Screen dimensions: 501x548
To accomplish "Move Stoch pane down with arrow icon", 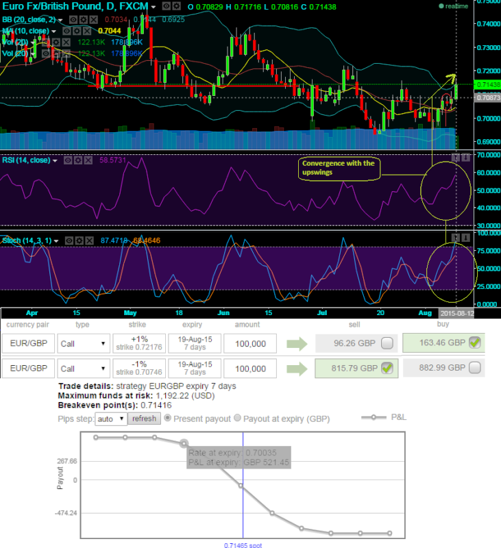I will tap(466, 236).
